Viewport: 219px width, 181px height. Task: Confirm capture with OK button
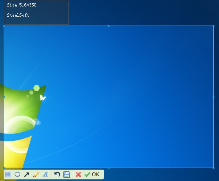pos(92,175)
